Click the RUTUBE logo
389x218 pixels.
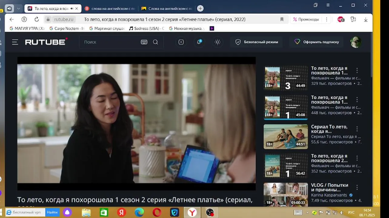[x=46, y=42]
